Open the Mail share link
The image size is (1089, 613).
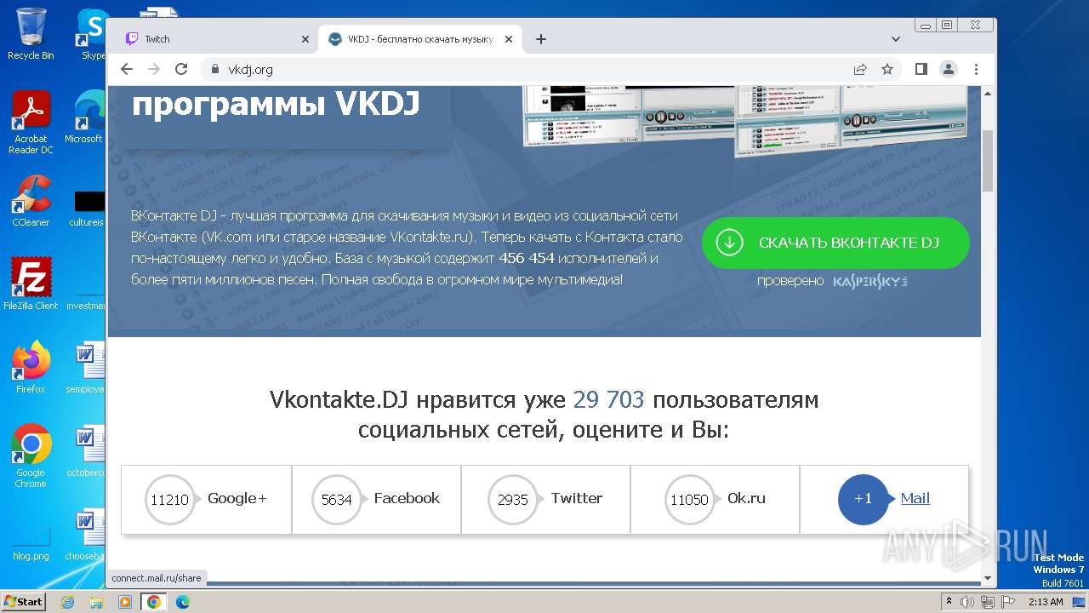coord(915,498)
